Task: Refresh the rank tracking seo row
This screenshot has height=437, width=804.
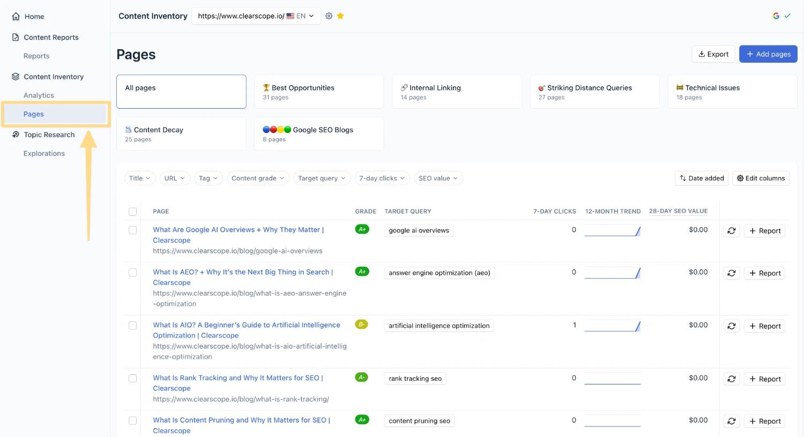Action: [732, 379]
